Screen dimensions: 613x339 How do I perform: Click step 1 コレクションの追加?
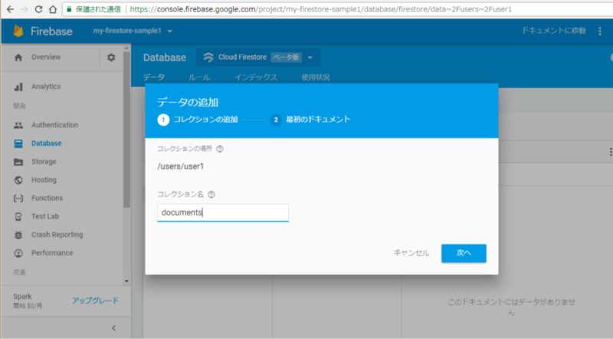click(x=198, y=120)
